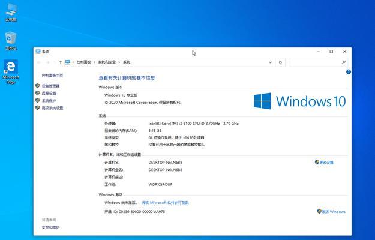Expand the chevron after 控制面板 breadcrumb

[x=95, y=62]
